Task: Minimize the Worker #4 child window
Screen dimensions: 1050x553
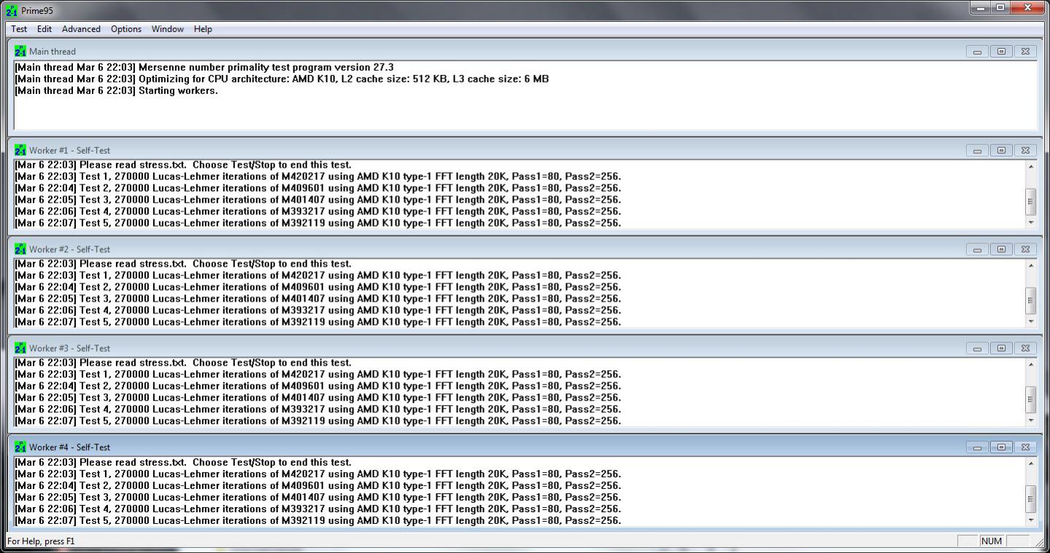Action: click(977, 447)
